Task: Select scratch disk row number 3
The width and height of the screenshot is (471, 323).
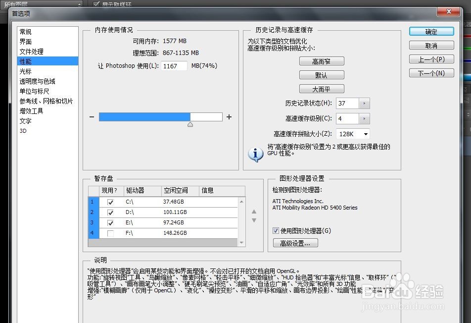Action: click(94, 222)
